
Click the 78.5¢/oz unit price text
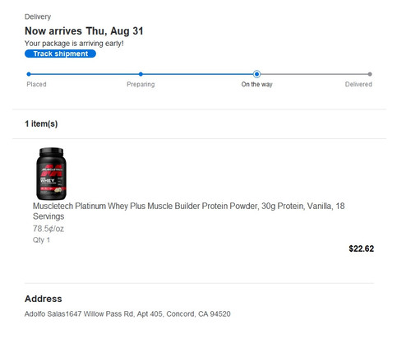point(48,229)
